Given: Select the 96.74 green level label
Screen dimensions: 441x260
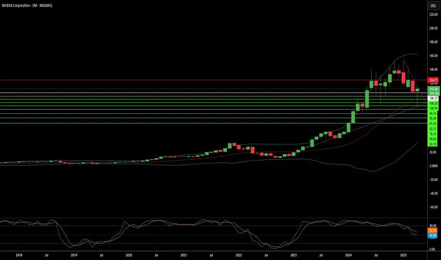Looking at the screenshot, I should (x=433, y=113).
